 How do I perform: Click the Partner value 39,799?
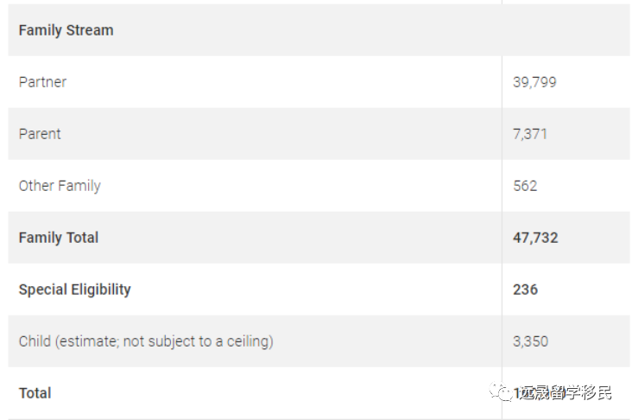[534, 82]
